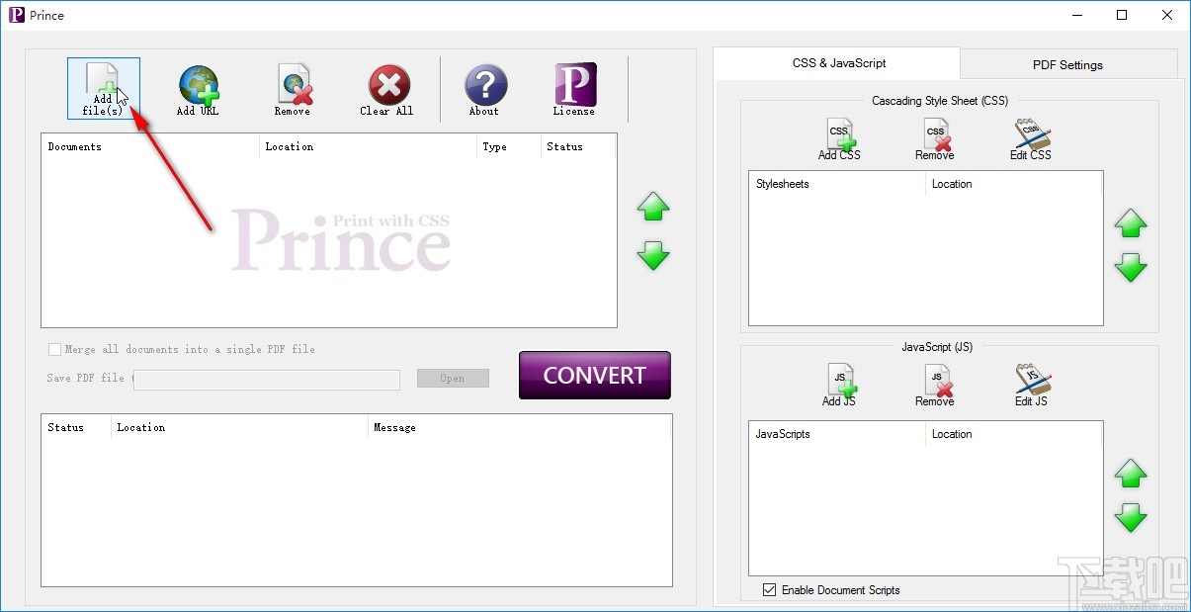Click Location column header in message log
The image size is (1191, 612).
pos(239,427)
